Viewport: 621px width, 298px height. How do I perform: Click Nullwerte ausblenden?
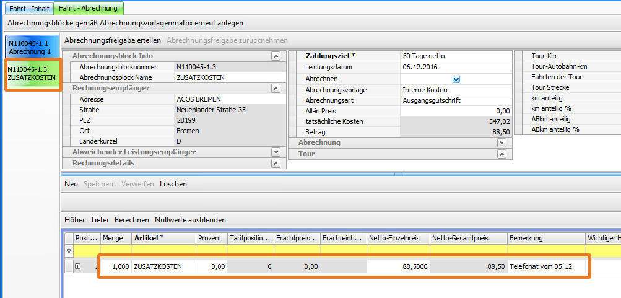[x=190, y=220]
